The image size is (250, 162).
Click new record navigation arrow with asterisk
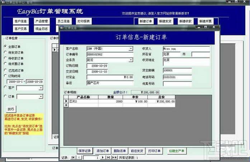(114, 158)
